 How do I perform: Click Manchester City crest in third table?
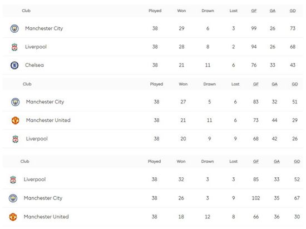point(13,198)
